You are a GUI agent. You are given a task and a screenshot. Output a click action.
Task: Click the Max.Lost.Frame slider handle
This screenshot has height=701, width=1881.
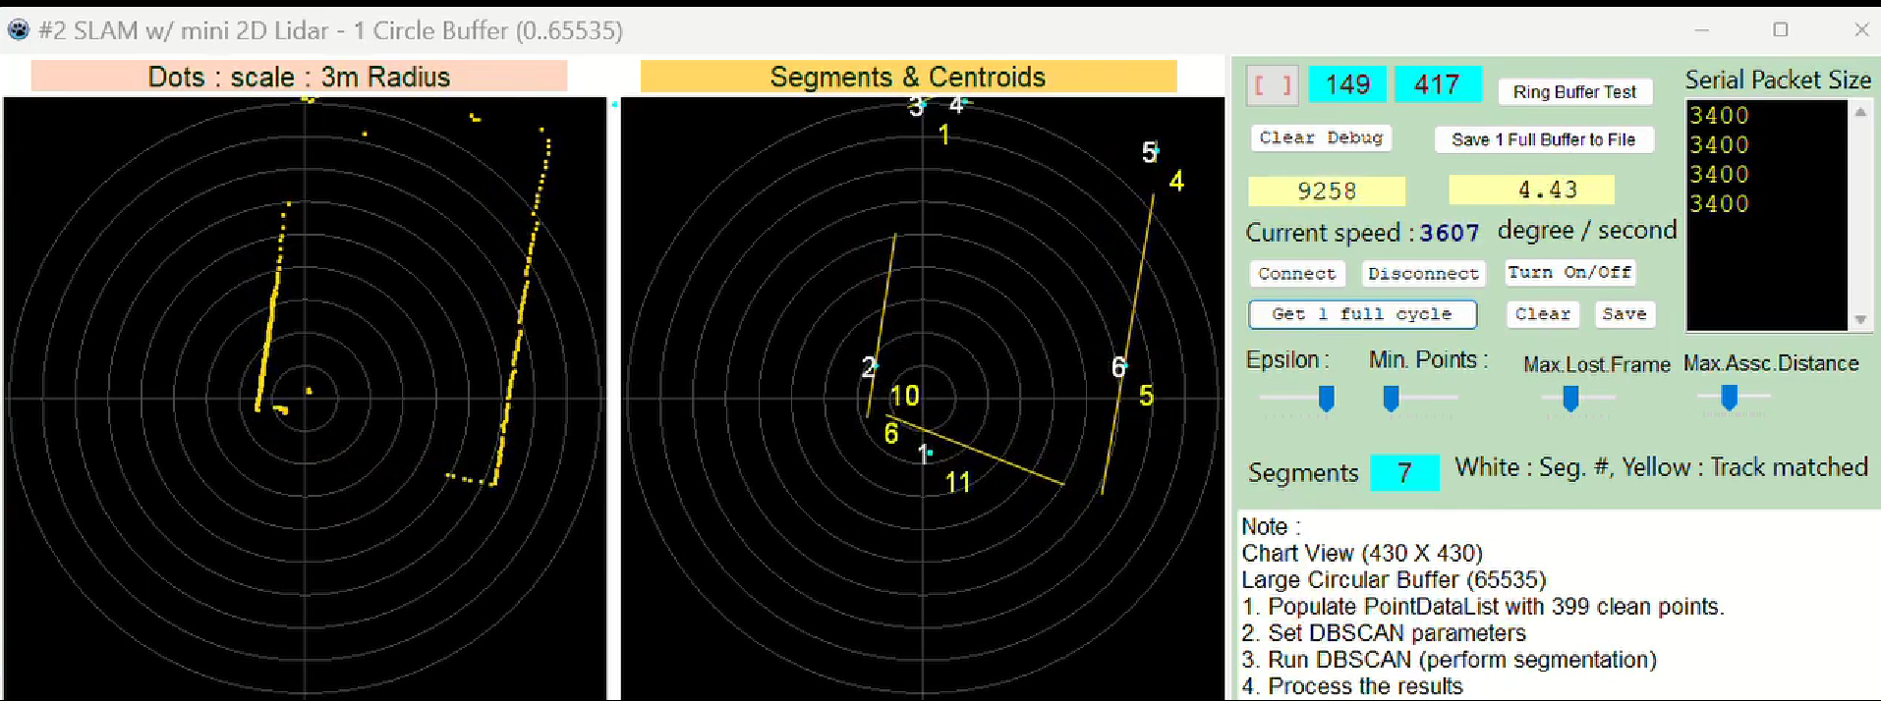pos(1570,398)
